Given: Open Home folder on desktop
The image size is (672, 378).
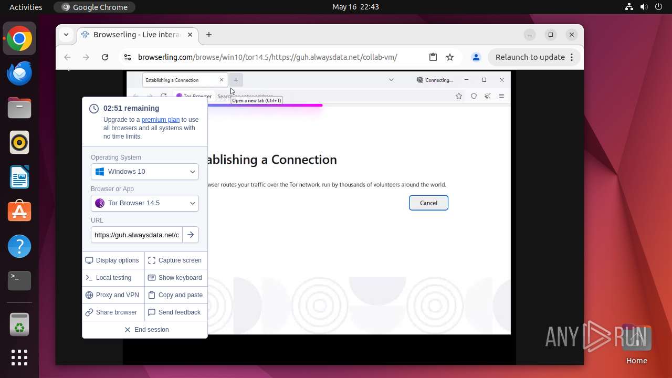Looking at the screenshot, I should pos(636,344).
